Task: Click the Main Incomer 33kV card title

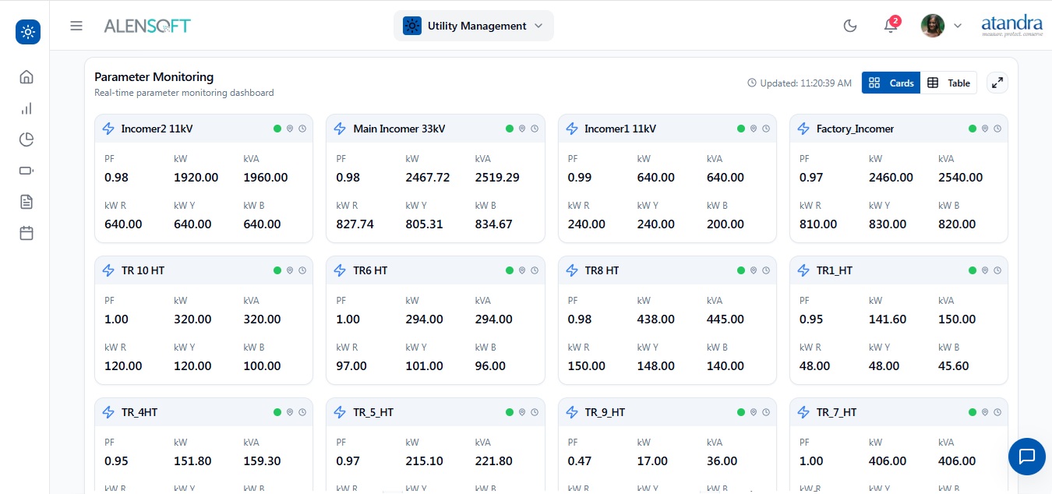Action: [x=399, y=129]
